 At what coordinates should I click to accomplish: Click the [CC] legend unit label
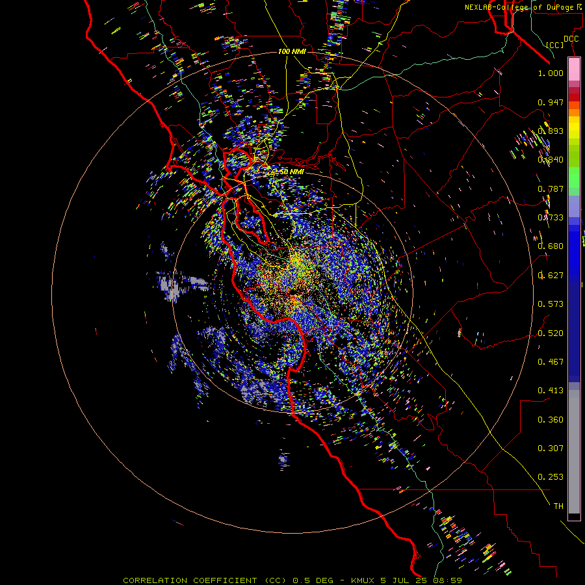(x=555, y=45)
